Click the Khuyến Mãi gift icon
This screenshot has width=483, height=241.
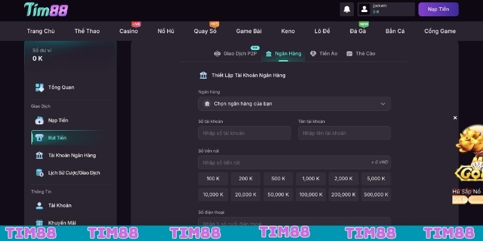[x=39, y=222]
